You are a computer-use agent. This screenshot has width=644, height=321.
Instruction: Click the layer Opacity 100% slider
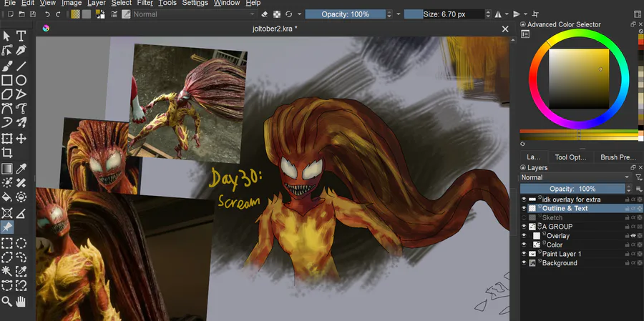coord(572,189)
